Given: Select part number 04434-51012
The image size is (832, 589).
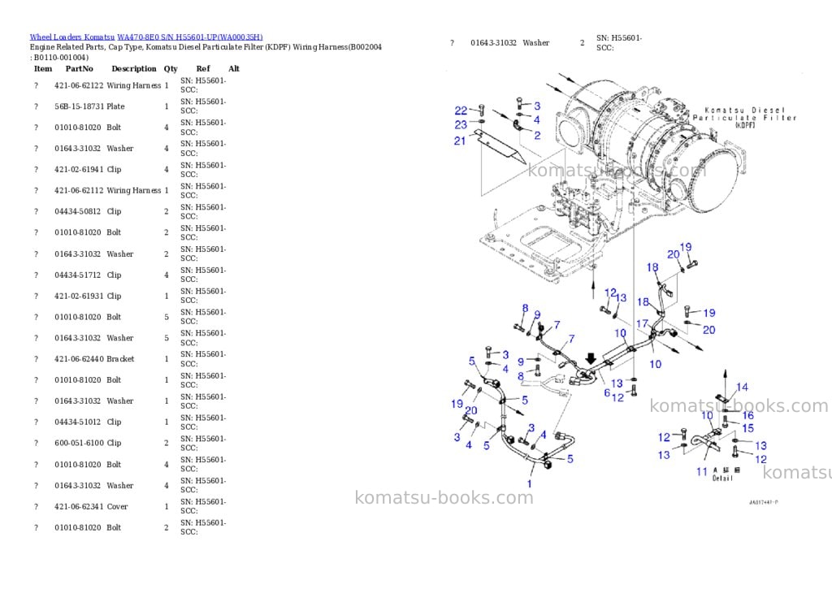Looking at the screenshot, I should (x=77, y=422).
